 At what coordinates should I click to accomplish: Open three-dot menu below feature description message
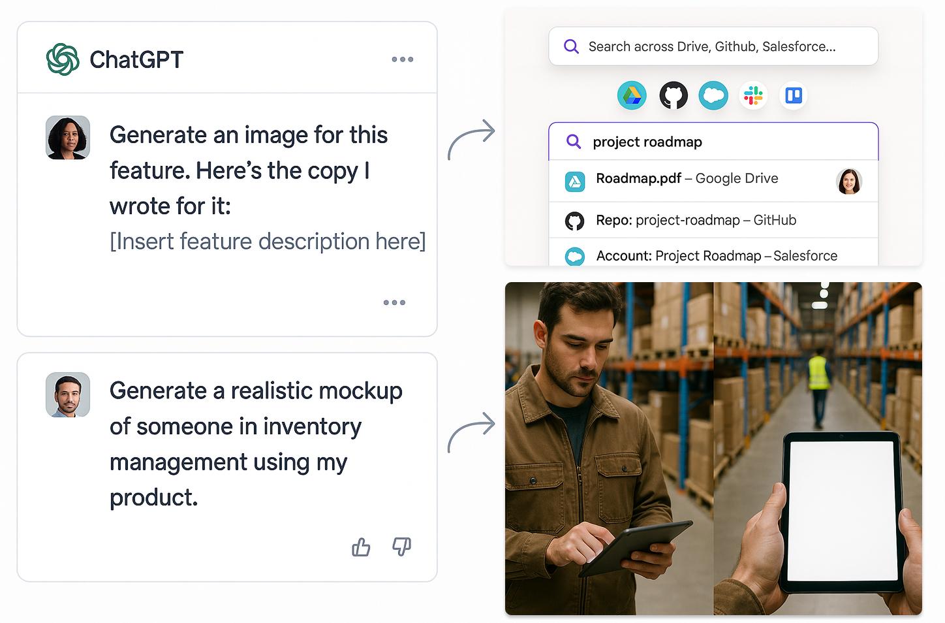(x=394, y=302)
